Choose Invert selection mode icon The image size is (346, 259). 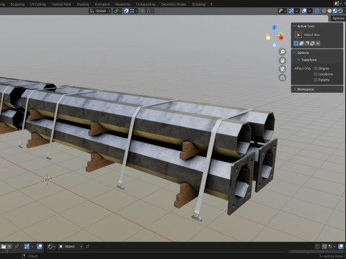tap(312, 43)
